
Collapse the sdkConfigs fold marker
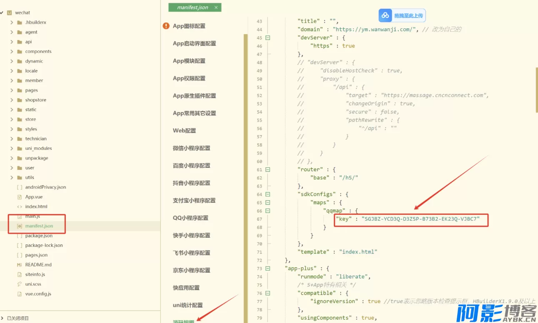[x=268, y=194]
